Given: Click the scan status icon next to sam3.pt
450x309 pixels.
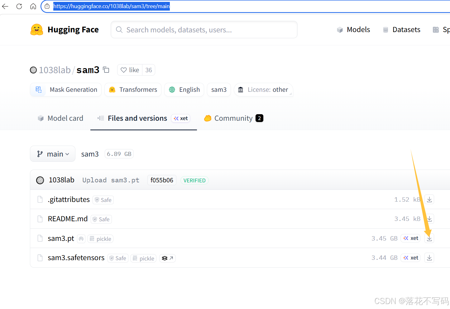Looking at the screenshot, I should click(81, 239).
